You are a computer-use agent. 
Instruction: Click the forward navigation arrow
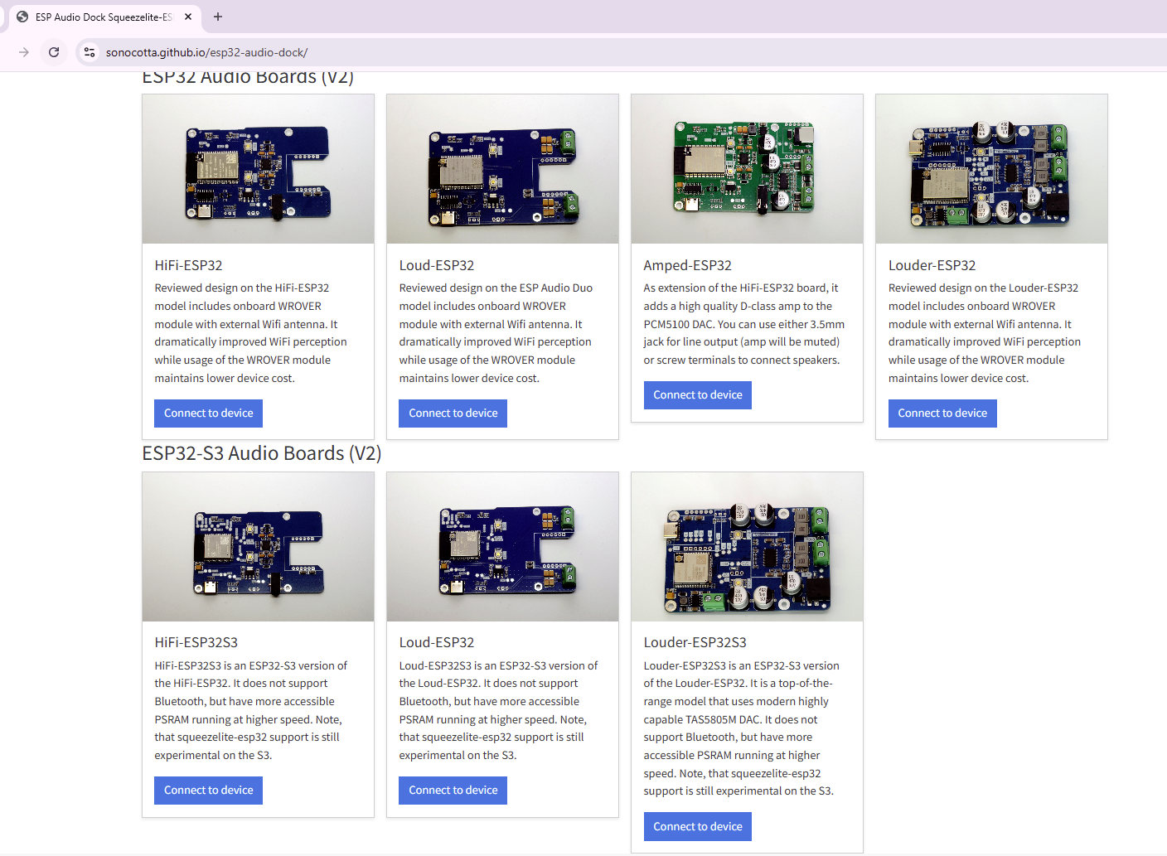click(x=24, y=52)
